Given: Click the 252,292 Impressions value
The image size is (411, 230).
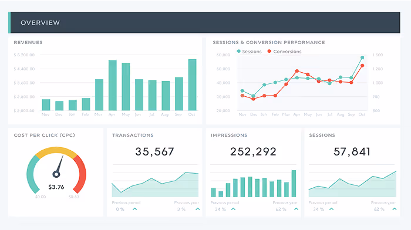Looking at the screenshot, I should pos(253,152).
